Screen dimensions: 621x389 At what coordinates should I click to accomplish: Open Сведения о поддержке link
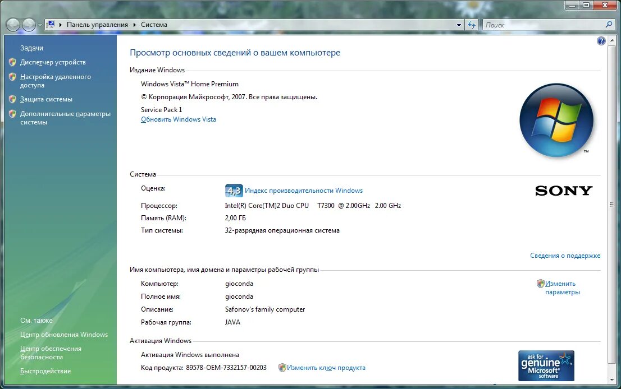[x=565, y=256]
